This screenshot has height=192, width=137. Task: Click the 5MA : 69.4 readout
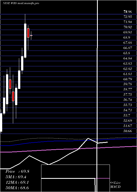[16, 177]
